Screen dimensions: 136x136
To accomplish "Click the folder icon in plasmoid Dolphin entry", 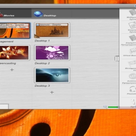I will (x=37, y=25).
